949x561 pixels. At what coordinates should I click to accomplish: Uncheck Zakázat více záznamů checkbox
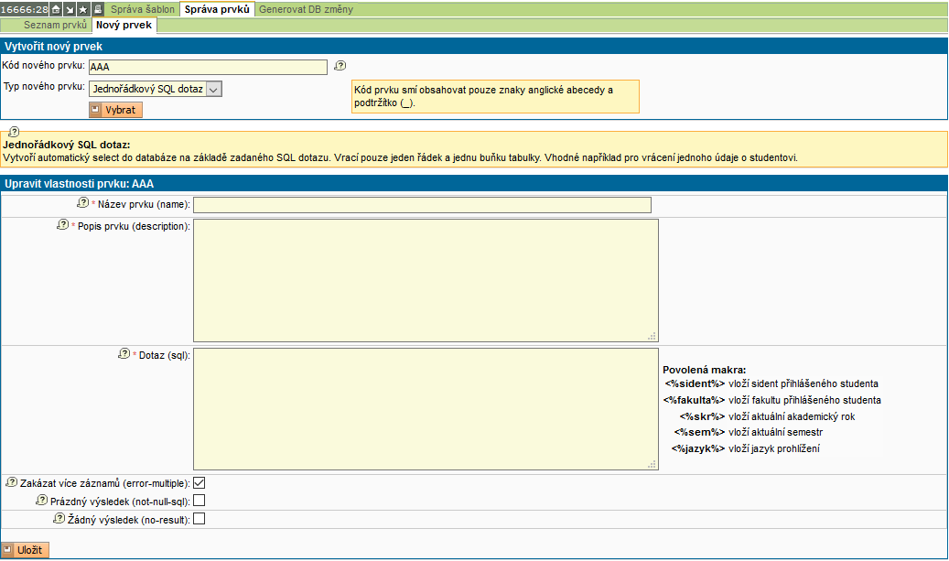pyautogui.click(x=199, y=482)
